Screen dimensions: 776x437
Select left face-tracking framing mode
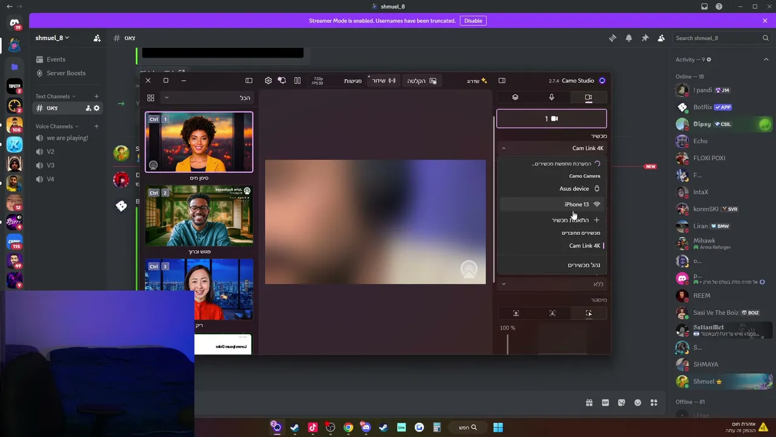pos(516,313)
